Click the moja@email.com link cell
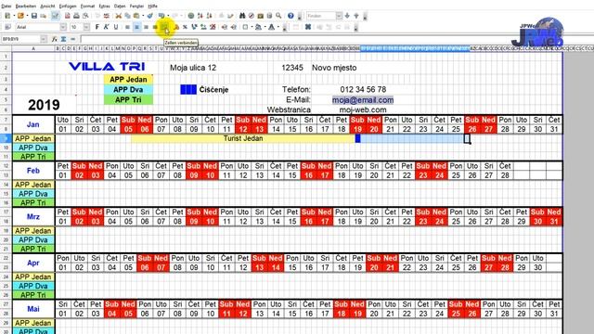 click(x=363, y=100)
